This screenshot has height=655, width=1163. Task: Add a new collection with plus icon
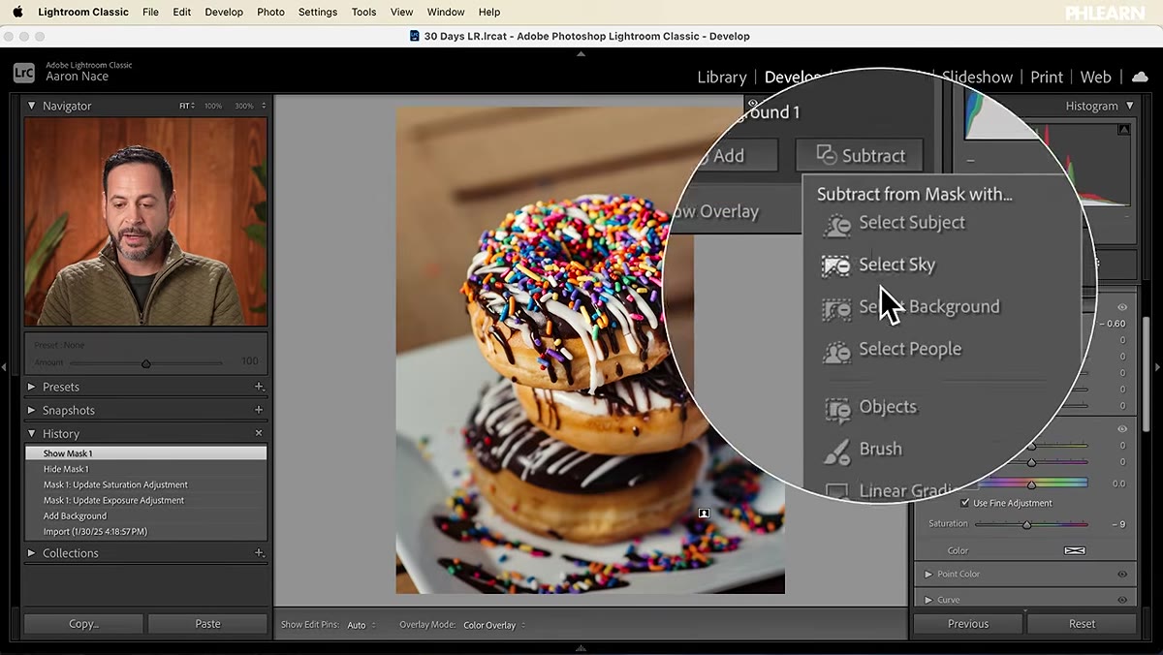click(x=259, y=553)
